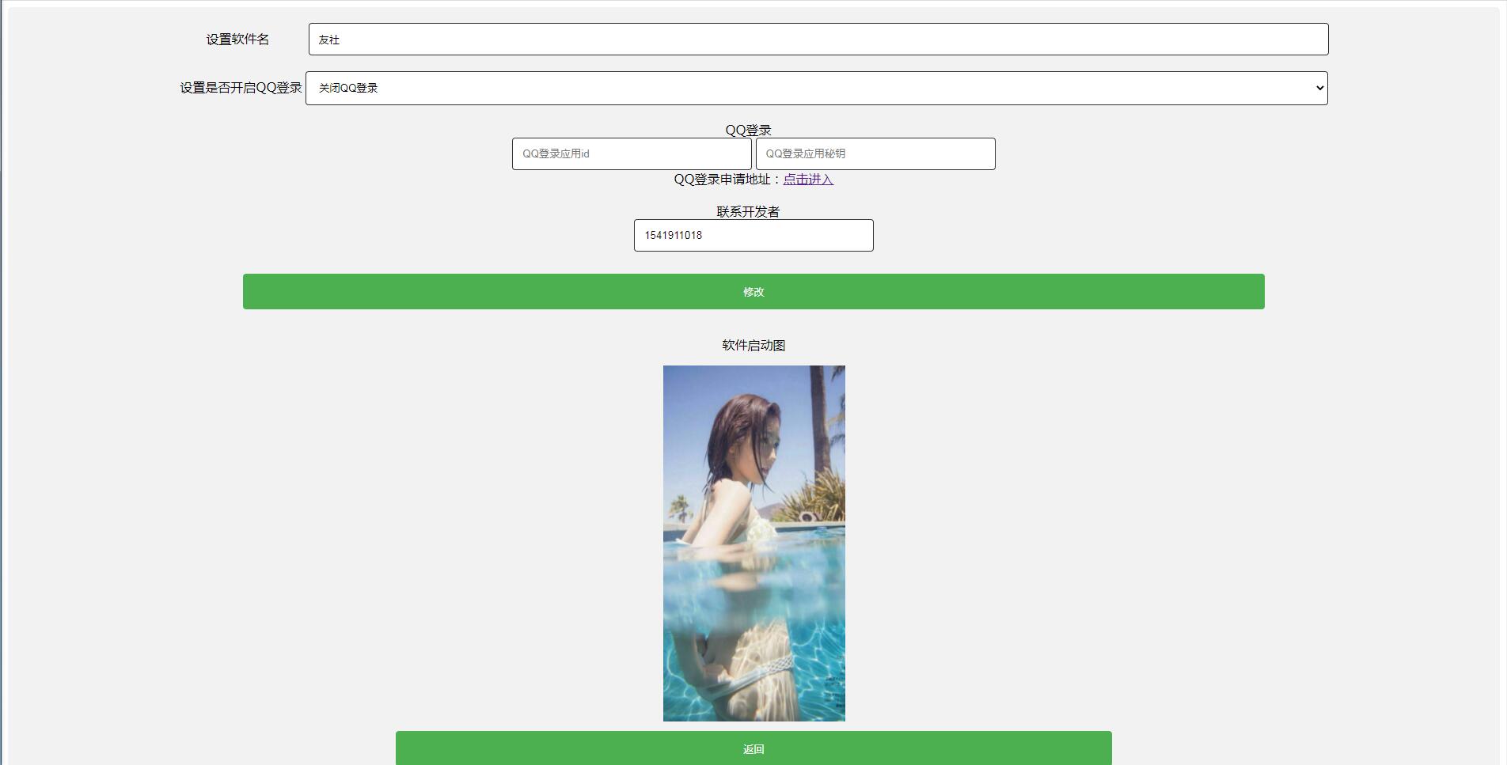Click the 软件启动图 heading text

click(x=753, y=345)
